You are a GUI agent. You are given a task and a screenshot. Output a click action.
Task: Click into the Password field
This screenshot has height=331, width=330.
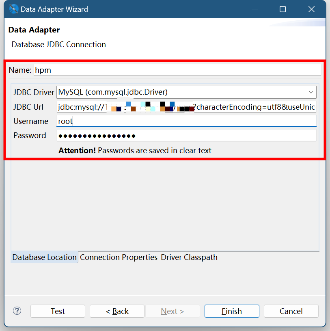(x=186, y=136)
